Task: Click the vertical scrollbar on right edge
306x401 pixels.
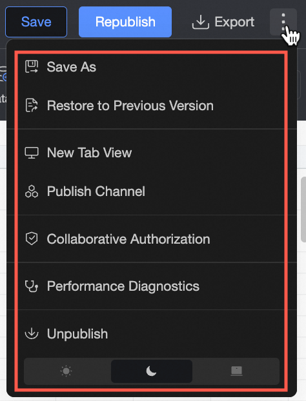Action: (x=303, y=209)
